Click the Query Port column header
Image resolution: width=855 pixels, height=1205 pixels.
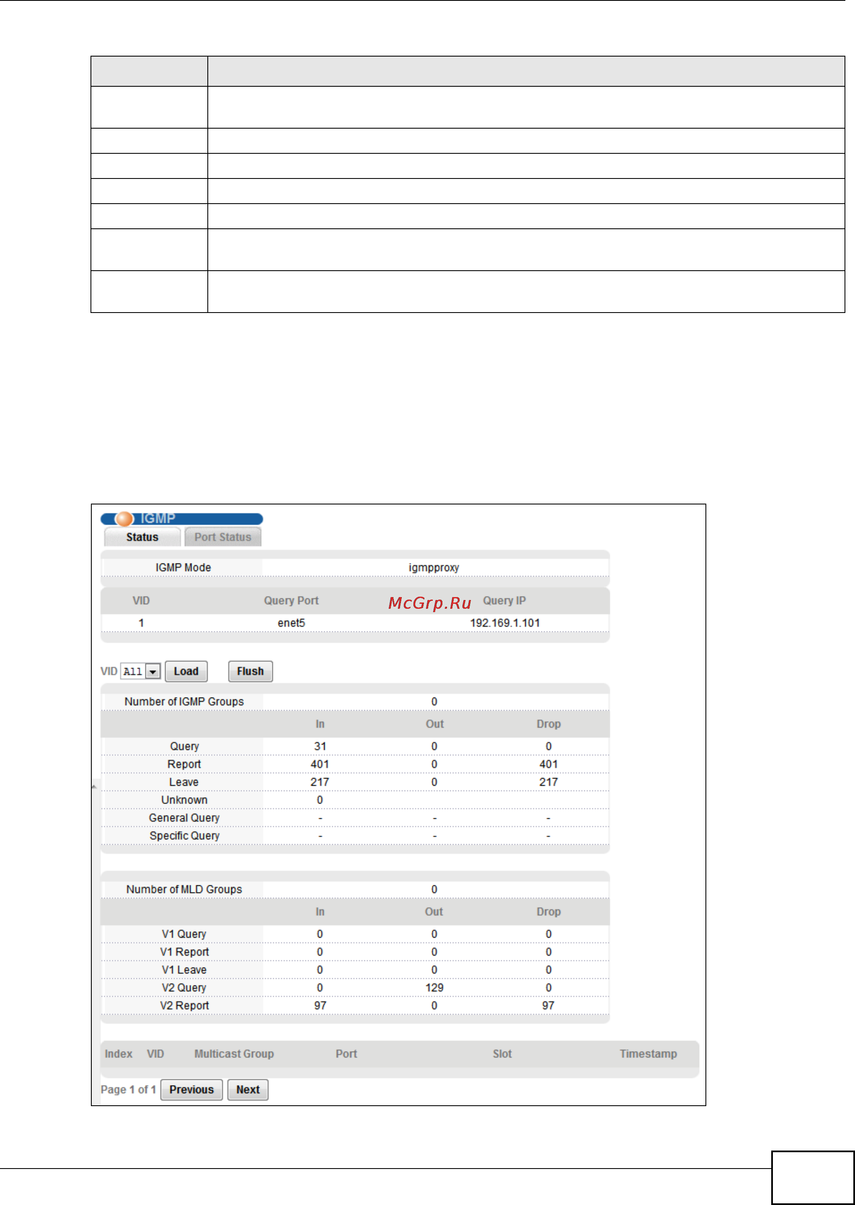click(x=291, y=601)
